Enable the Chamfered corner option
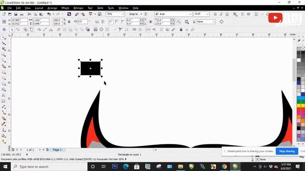305x171 pixels. (122, 22)
